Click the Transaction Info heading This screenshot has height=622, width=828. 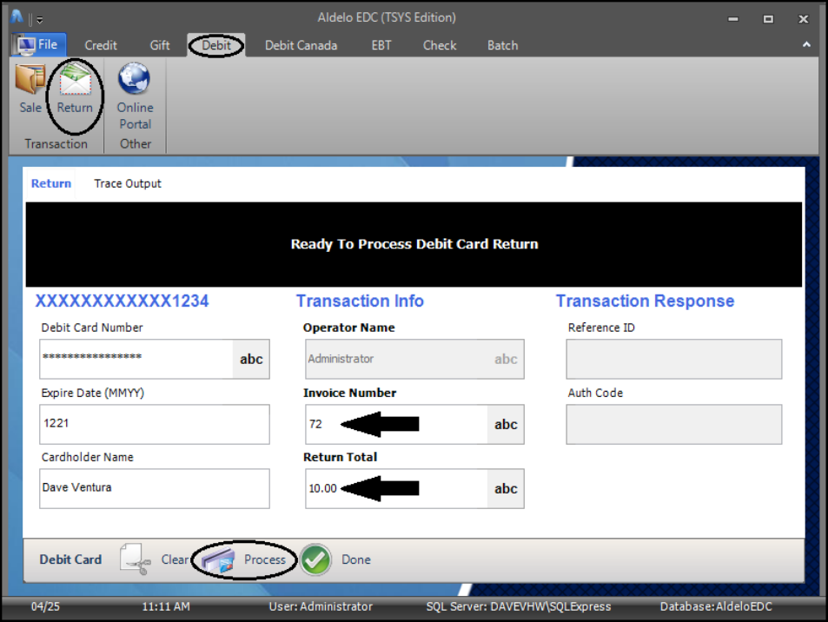coord(360,301)
